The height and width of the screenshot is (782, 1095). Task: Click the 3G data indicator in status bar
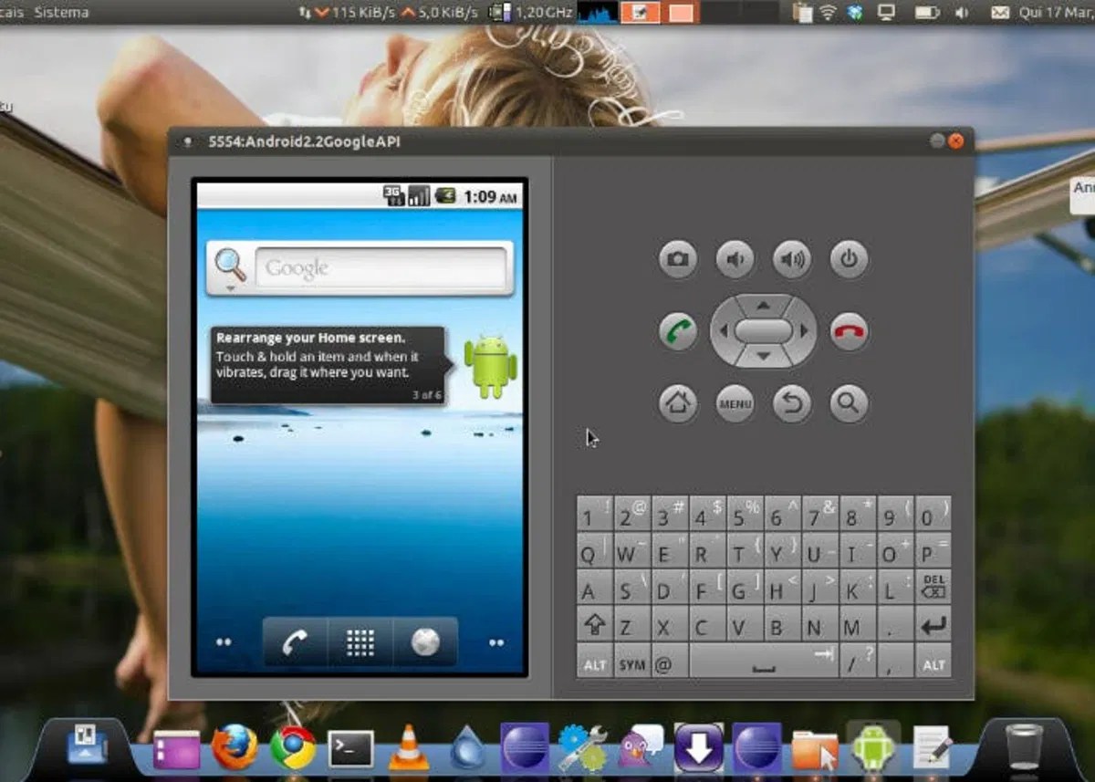394,195
